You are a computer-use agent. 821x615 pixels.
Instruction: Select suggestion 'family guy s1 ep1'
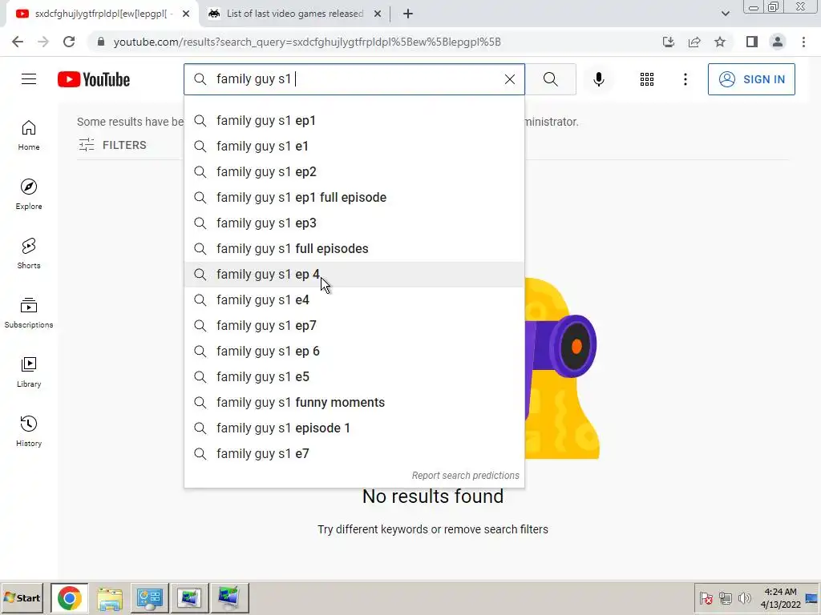354,120
